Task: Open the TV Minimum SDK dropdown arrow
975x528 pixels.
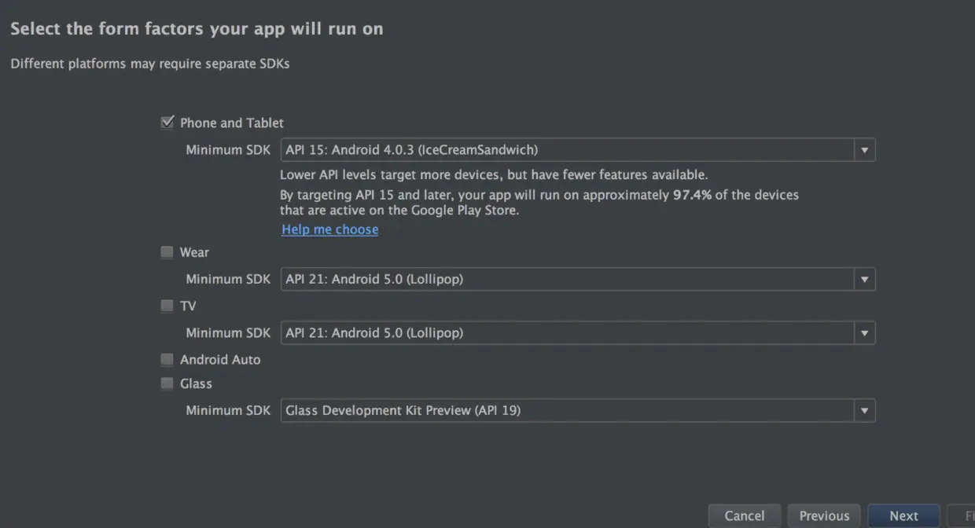Action: [x=865, y=333]
